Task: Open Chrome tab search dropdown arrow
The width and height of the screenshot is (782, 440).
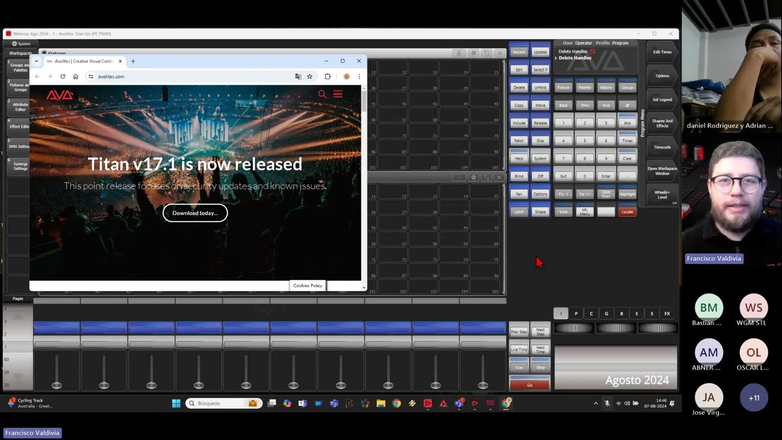Action: [x=37, y=61]
